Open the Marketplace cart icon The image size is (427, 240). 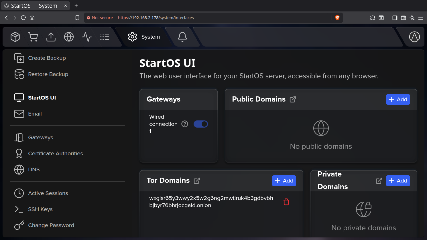33,37
